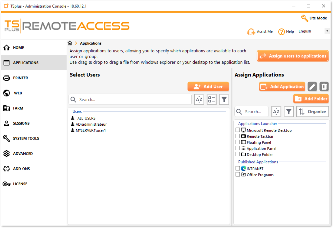Collapse the Published Applications section
The height and width of the screenshot is (228, 333).
pos(258,162)
